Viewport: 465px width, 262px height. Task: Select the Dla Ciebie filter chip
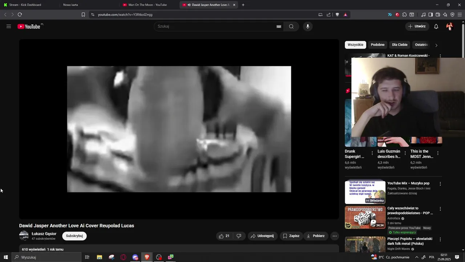pos(400,45)
